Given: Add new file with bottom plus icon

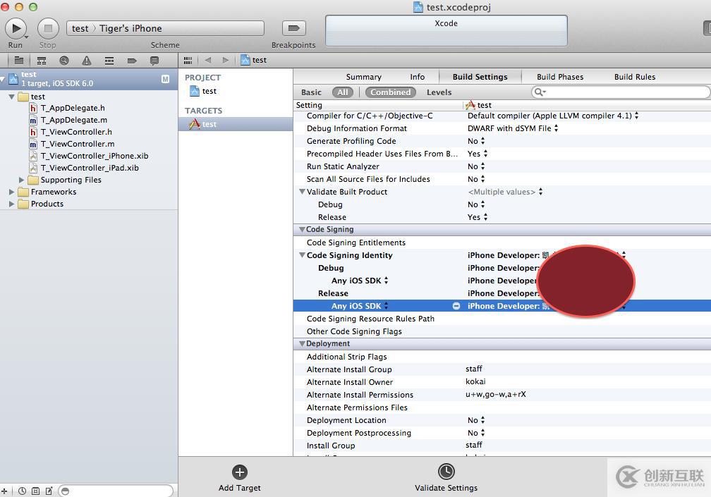Looking at the screenshot, I should [x=4, y=491].
